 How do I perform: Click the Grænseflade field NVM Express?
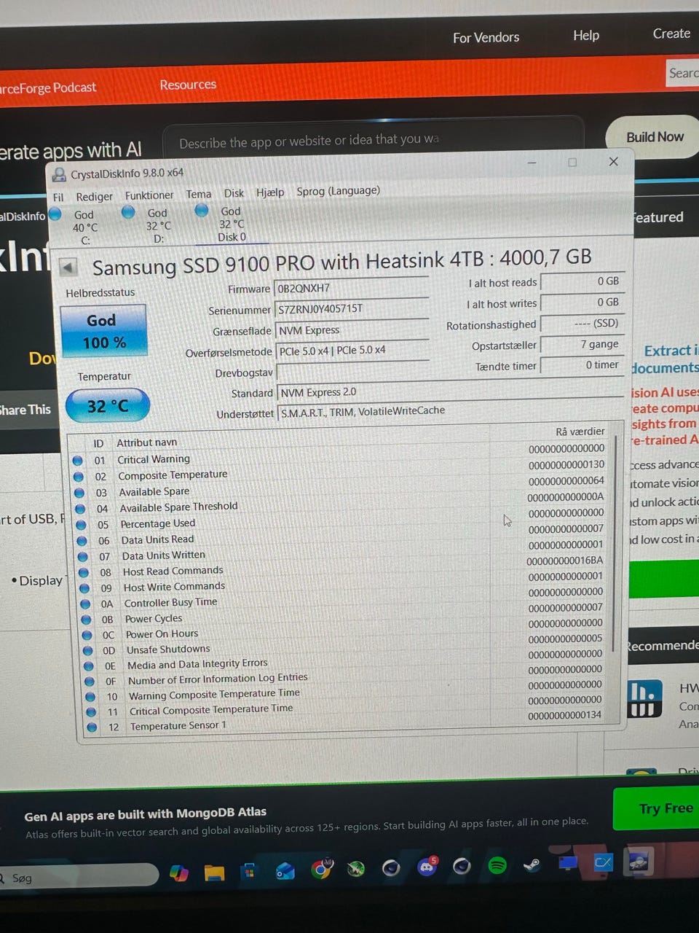click(x=352, y=330)
